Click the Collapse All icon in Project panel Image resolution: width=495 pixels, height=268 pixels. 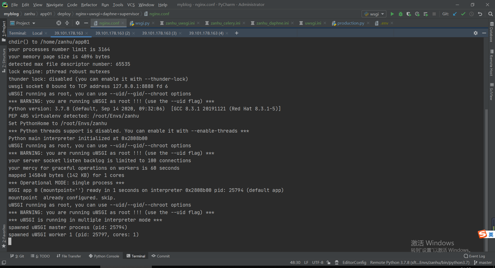67,23
